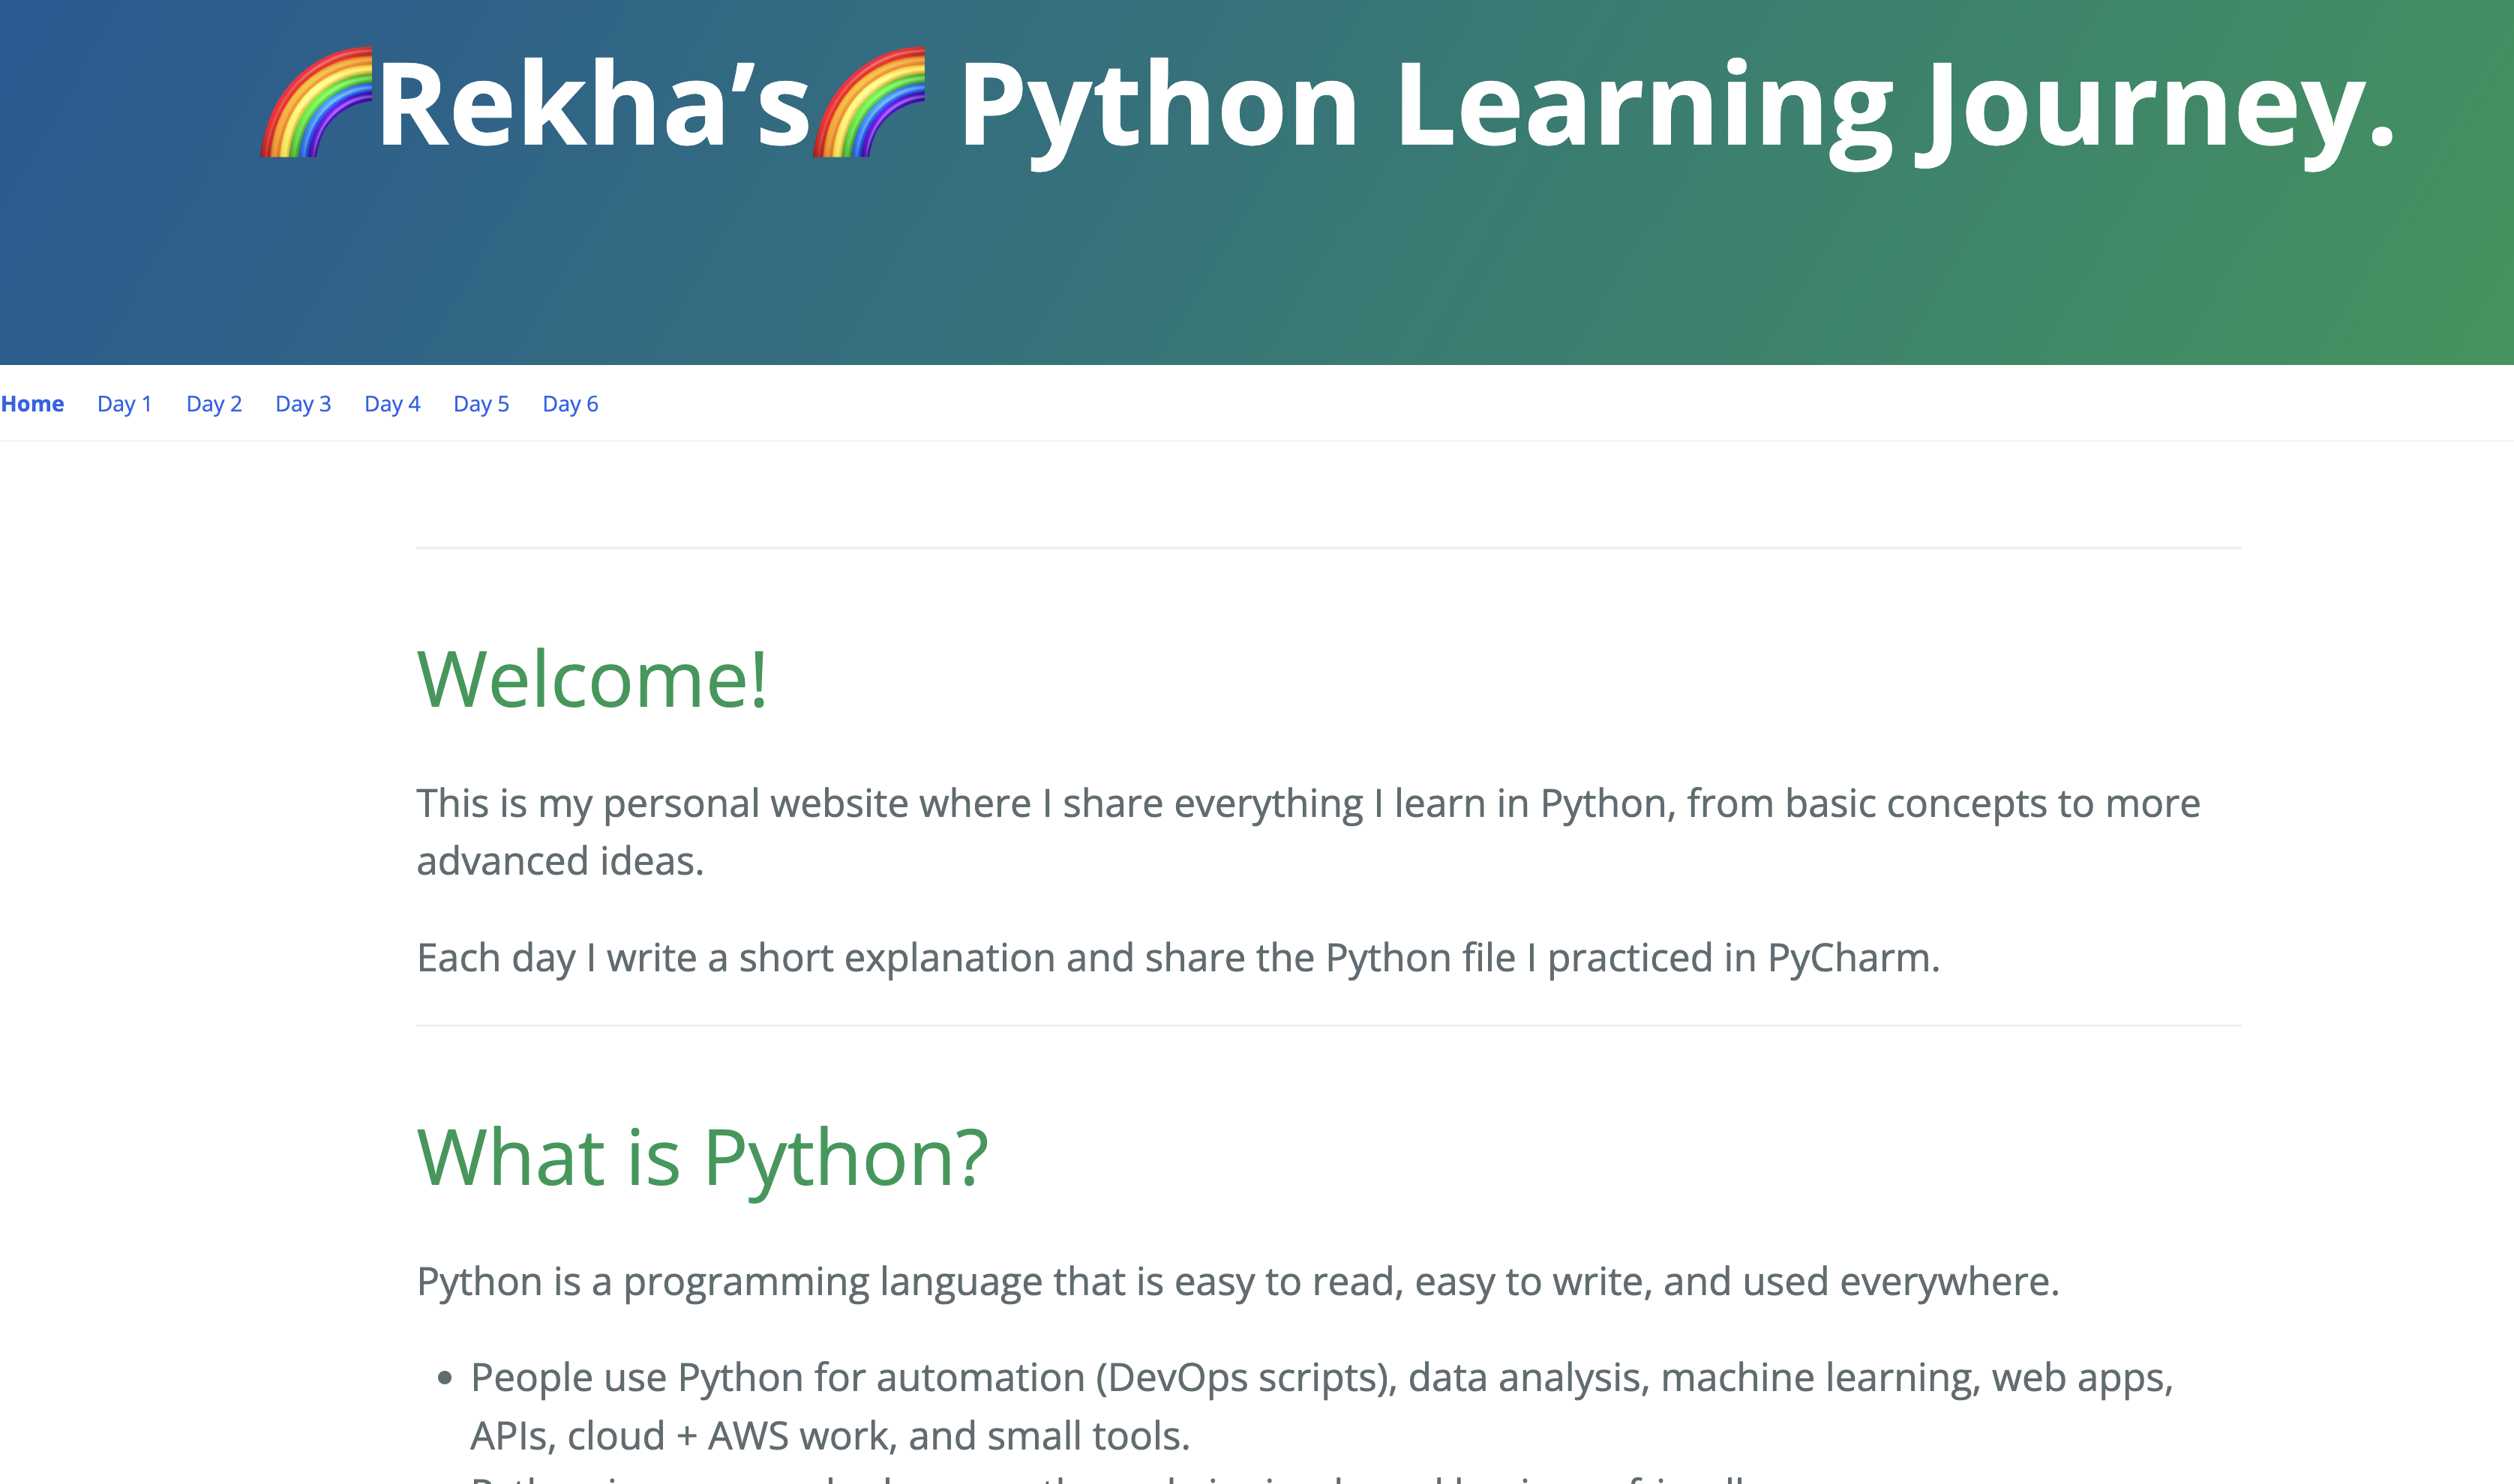
Task: Navigate to Day 2 lesson
Action: [214, 403]
